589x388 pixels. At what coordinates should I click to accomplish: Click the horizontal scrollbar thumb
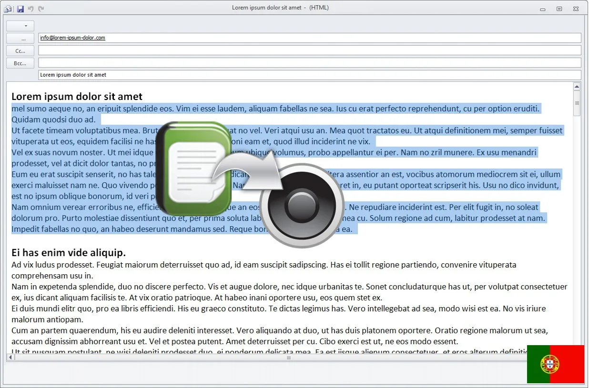288,358
